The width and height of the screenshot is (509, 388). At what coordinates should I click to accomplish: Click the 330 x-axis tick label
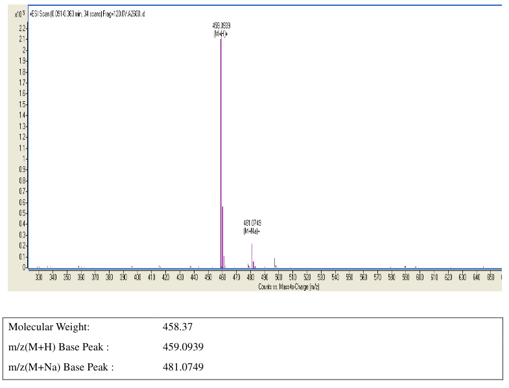[39, 277]
